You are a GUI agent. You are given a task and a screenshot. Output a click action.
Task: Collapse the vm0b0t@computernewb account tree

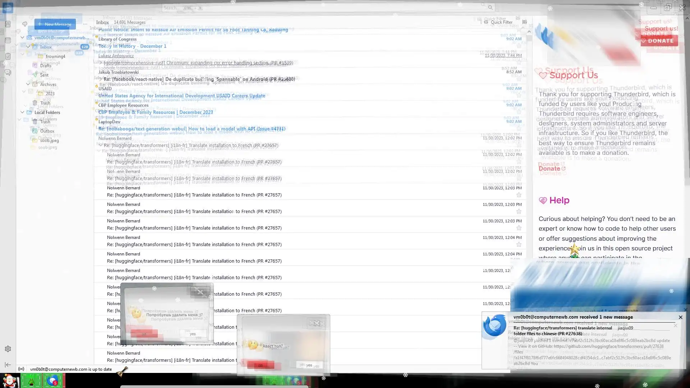tap(22, 37)
